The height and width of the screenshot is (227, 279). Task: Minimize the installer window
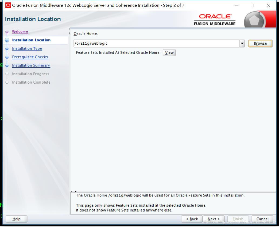pyautogui.click(x=237, y=5)
